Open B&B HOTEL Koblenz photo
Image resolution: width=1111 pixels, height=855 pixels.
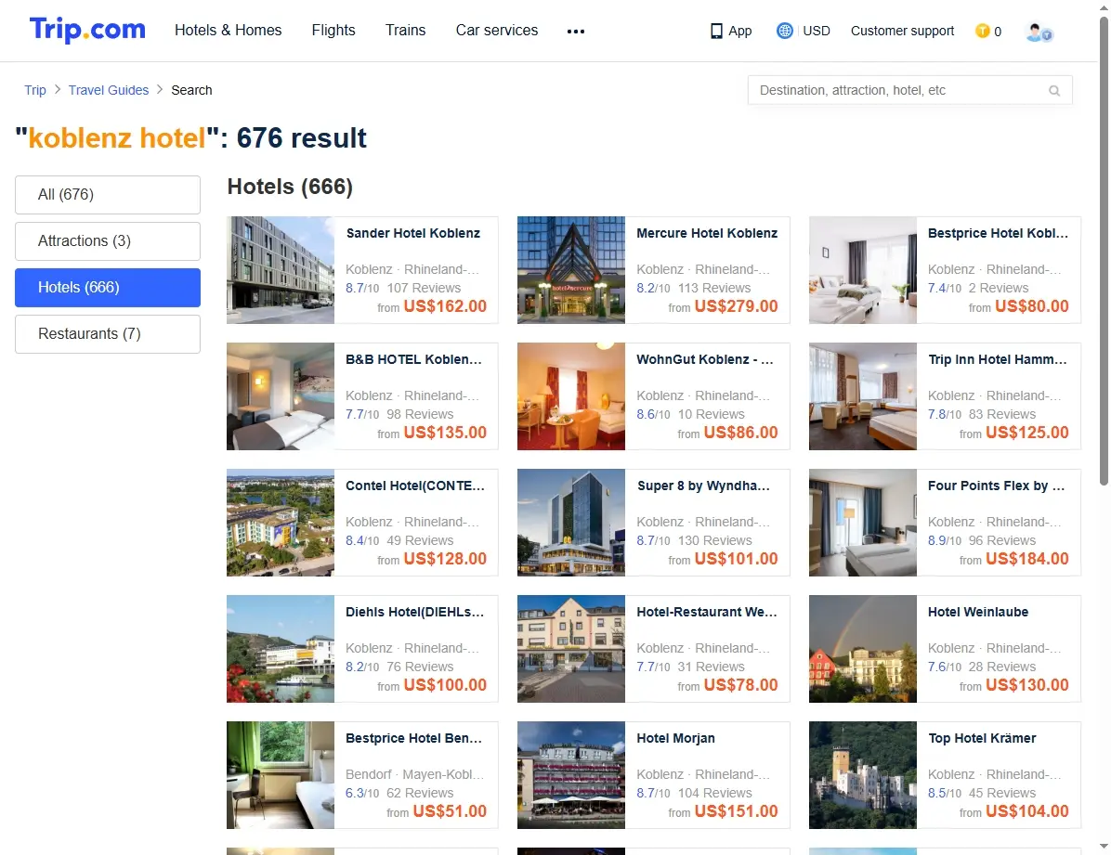(x=281, y=396)
